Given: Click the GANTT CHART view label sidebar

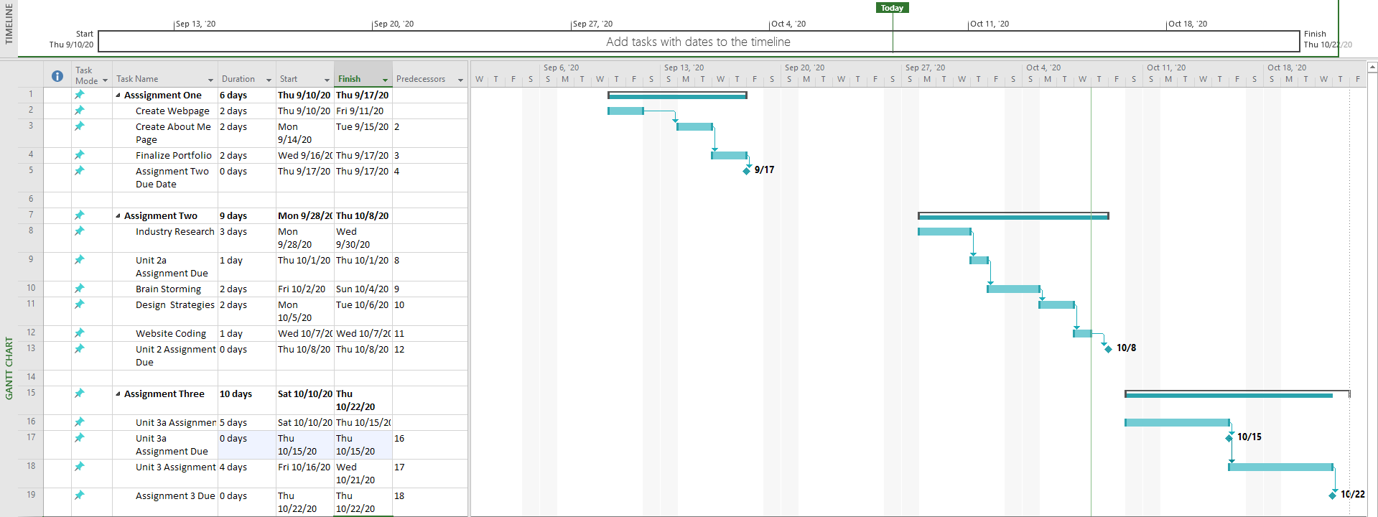Looking at the screenshot, I should [9, 368].
